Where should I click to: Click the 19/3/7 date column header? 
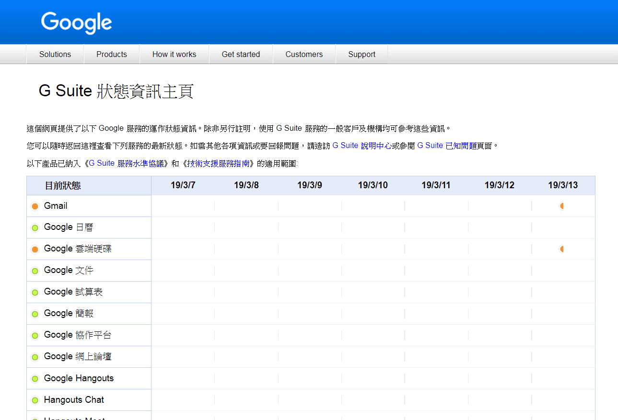click(183, 186)
